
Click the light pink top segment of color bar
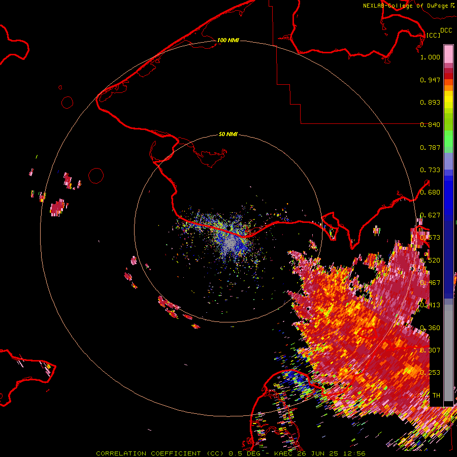pyautogui.click(x=448, y=54)
